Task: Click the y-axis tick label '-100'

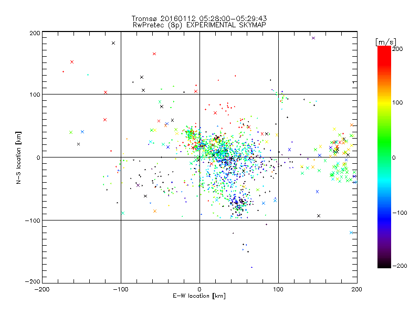Action: (33, 220)
